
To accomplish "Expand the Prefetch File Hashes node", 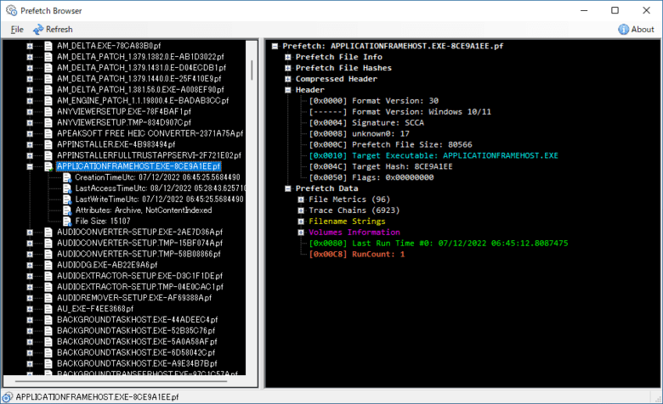I will (288, 68).
